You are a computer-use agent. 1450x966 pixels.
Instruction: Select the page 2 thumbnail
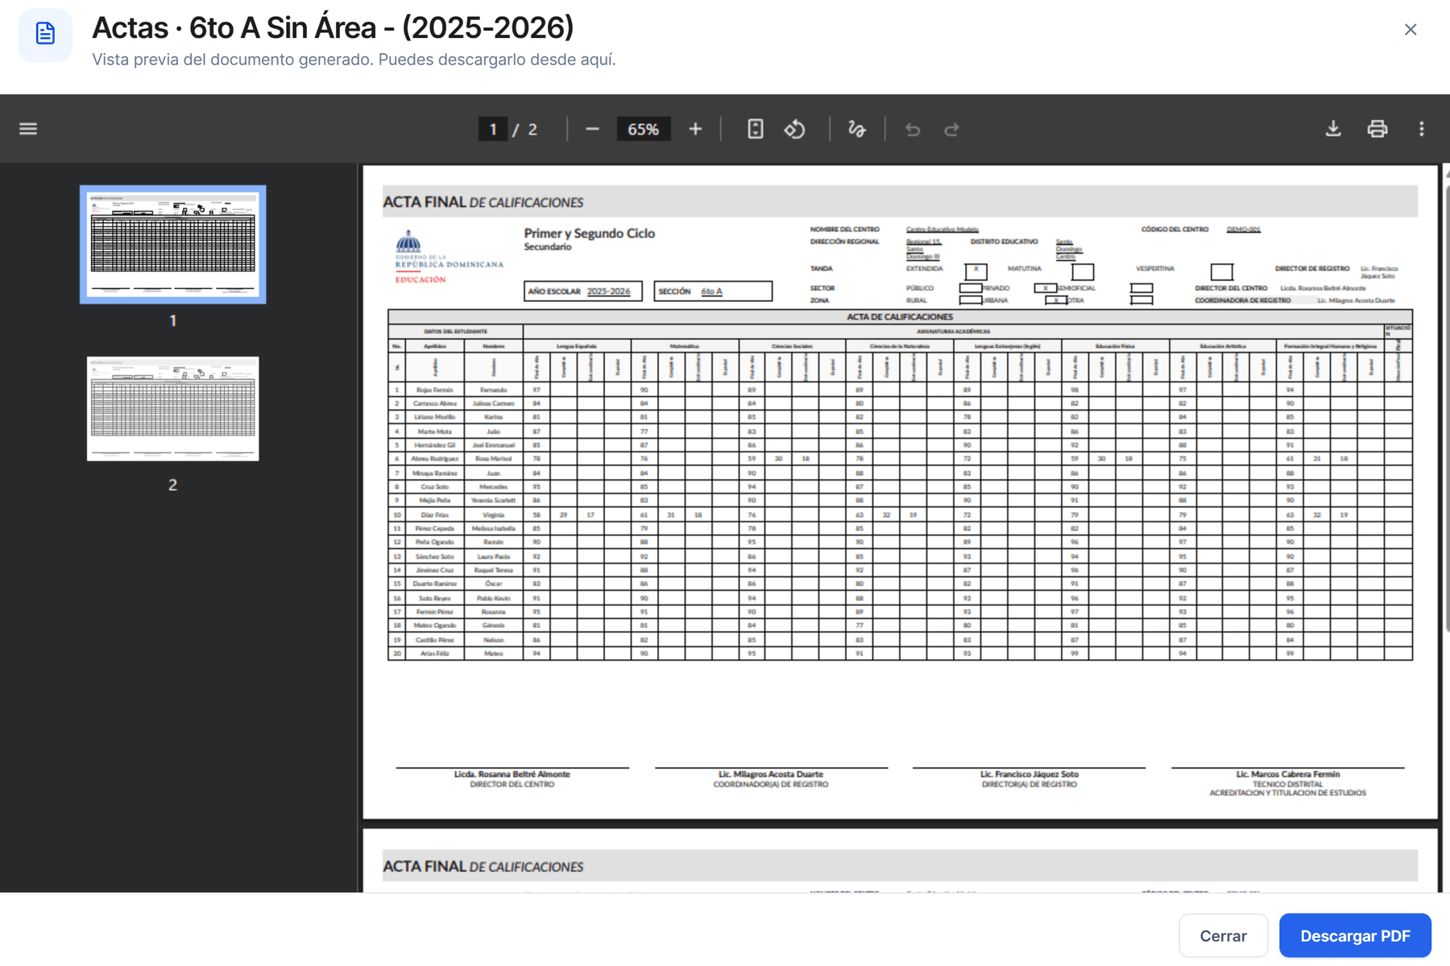point(172,409)
